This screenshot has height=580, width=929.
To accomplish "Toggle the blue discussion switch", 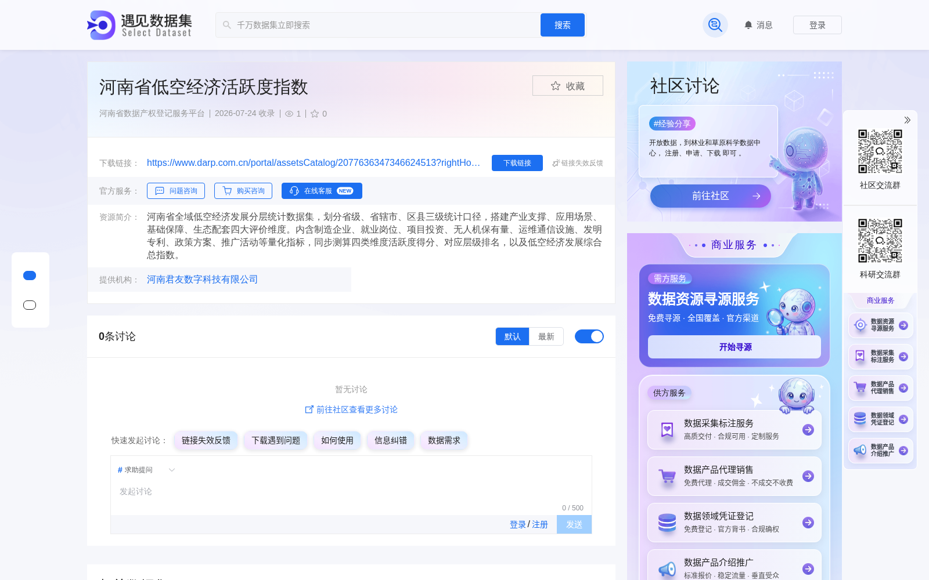I will tap(589, 336).
